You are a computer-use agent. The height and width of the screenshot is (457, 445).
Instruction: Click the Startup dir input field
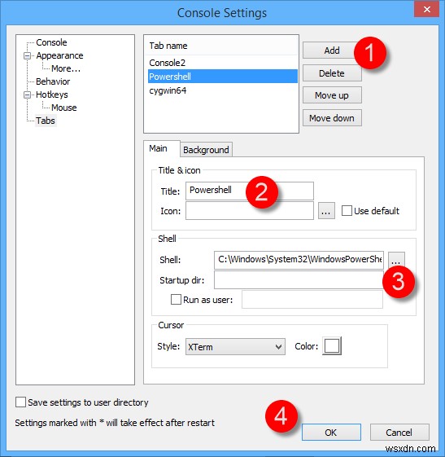[299, 280]
